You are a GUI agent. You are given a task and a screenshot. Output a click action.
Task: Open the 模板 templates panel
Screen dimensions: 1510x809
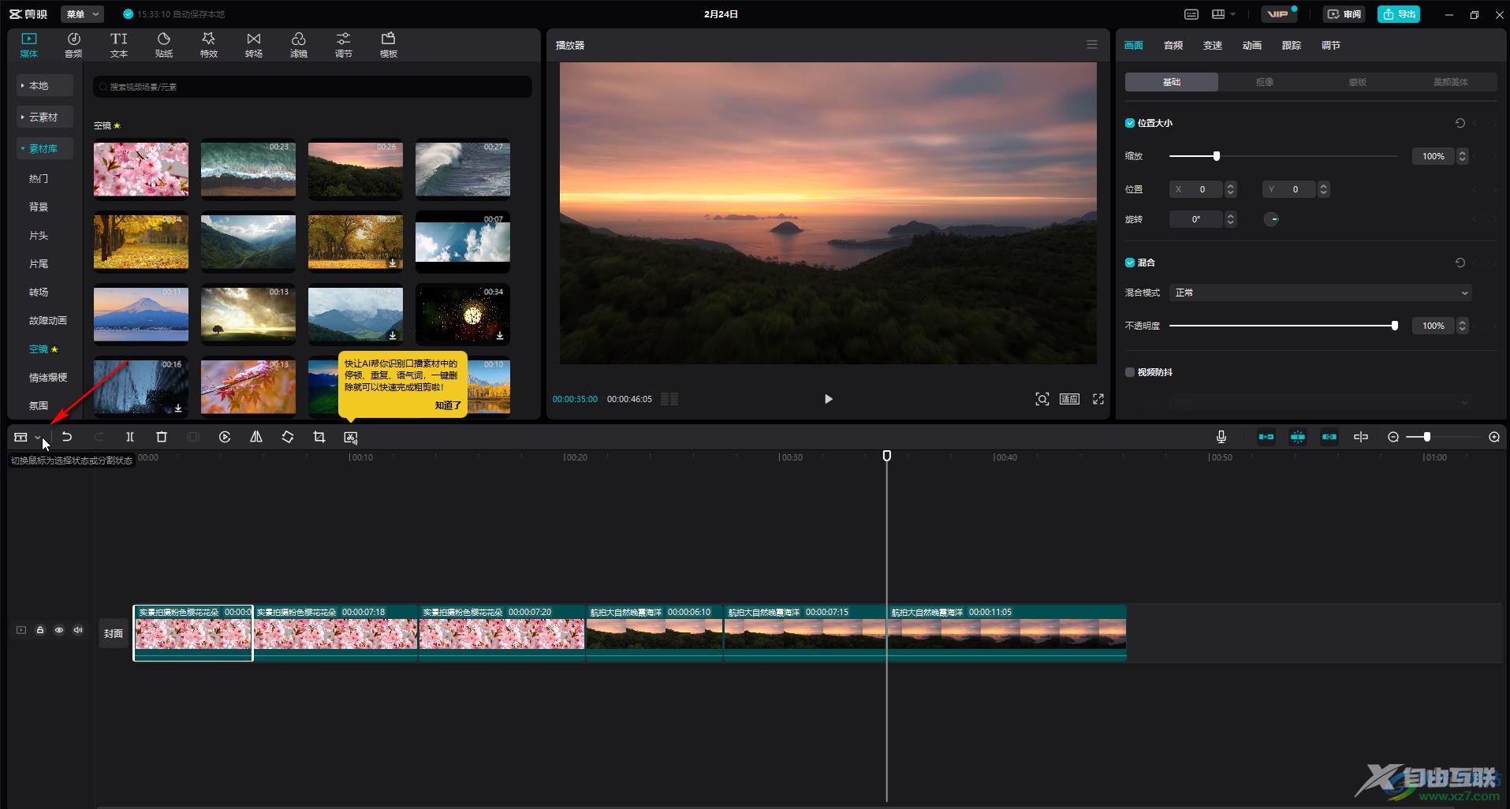pyautogui.click(x=389, y=45)
